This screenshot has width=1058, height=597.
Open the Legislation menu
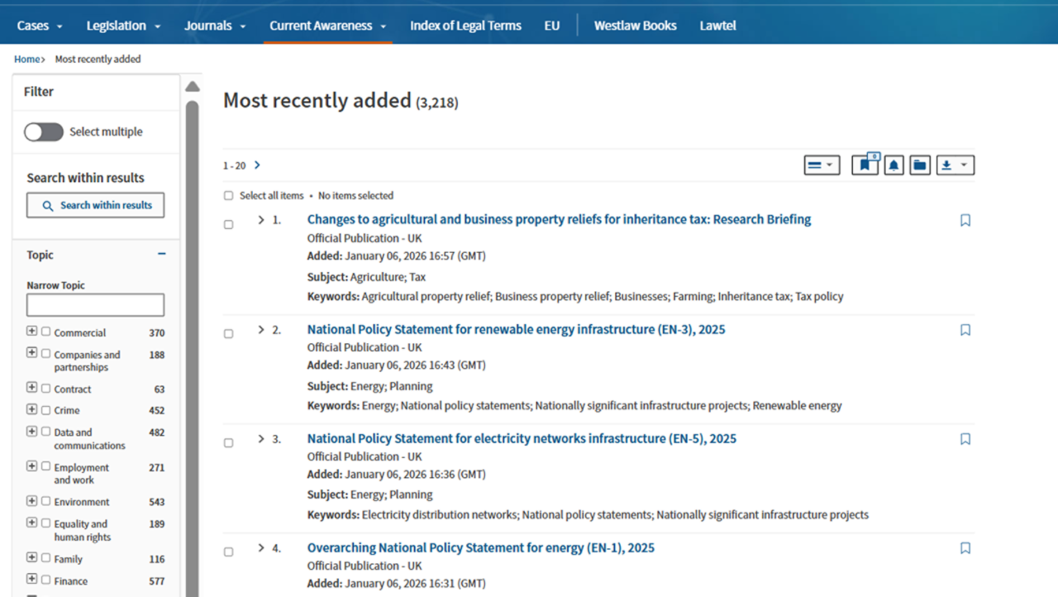123,26
